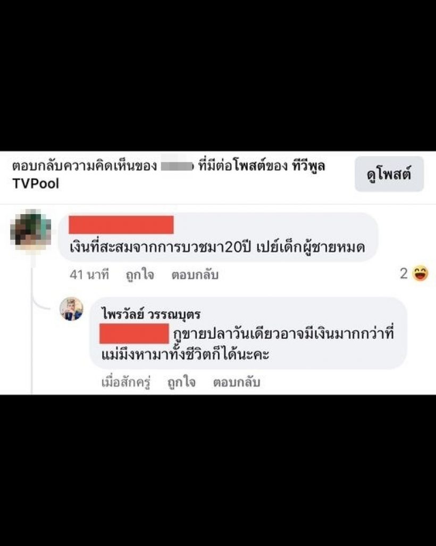Click the ตอบกลับความคิดเห็นของ header text

click(85, 166)
